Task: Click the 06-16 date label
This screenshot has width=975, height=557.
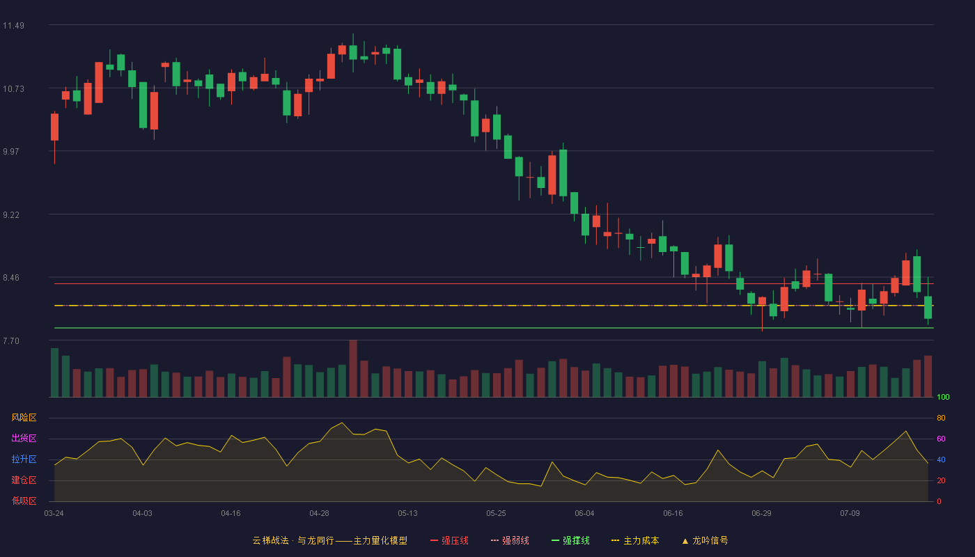Action: [x=673, y=513]
